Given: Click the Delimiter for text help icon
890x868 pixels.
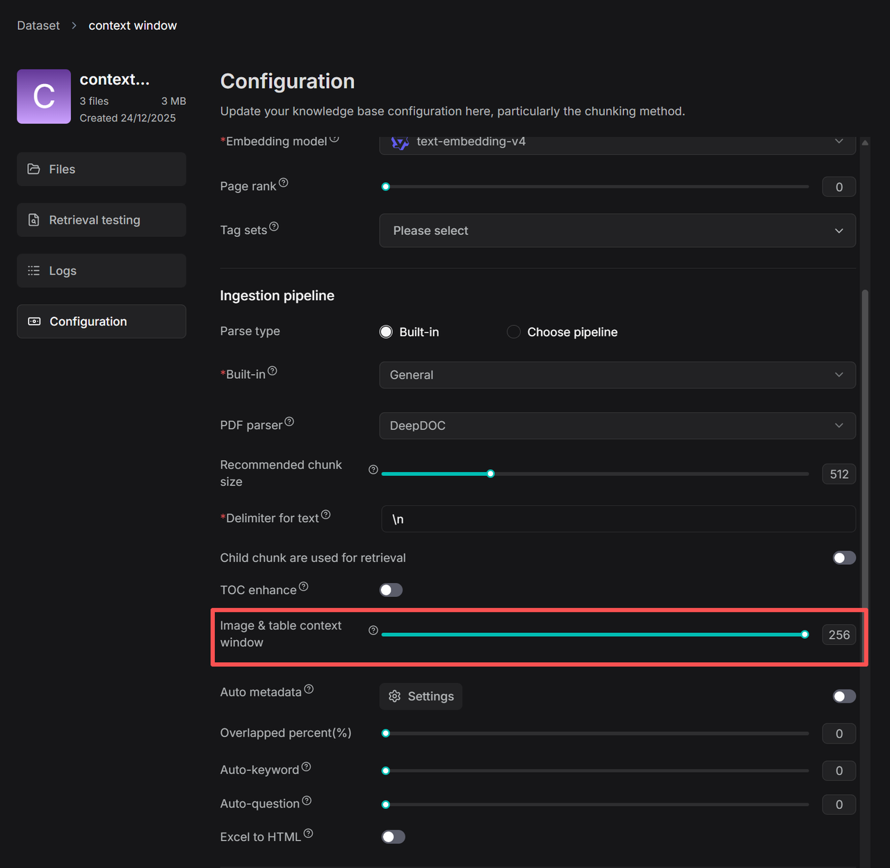Looking at the screenshot, I should point(325,515).
